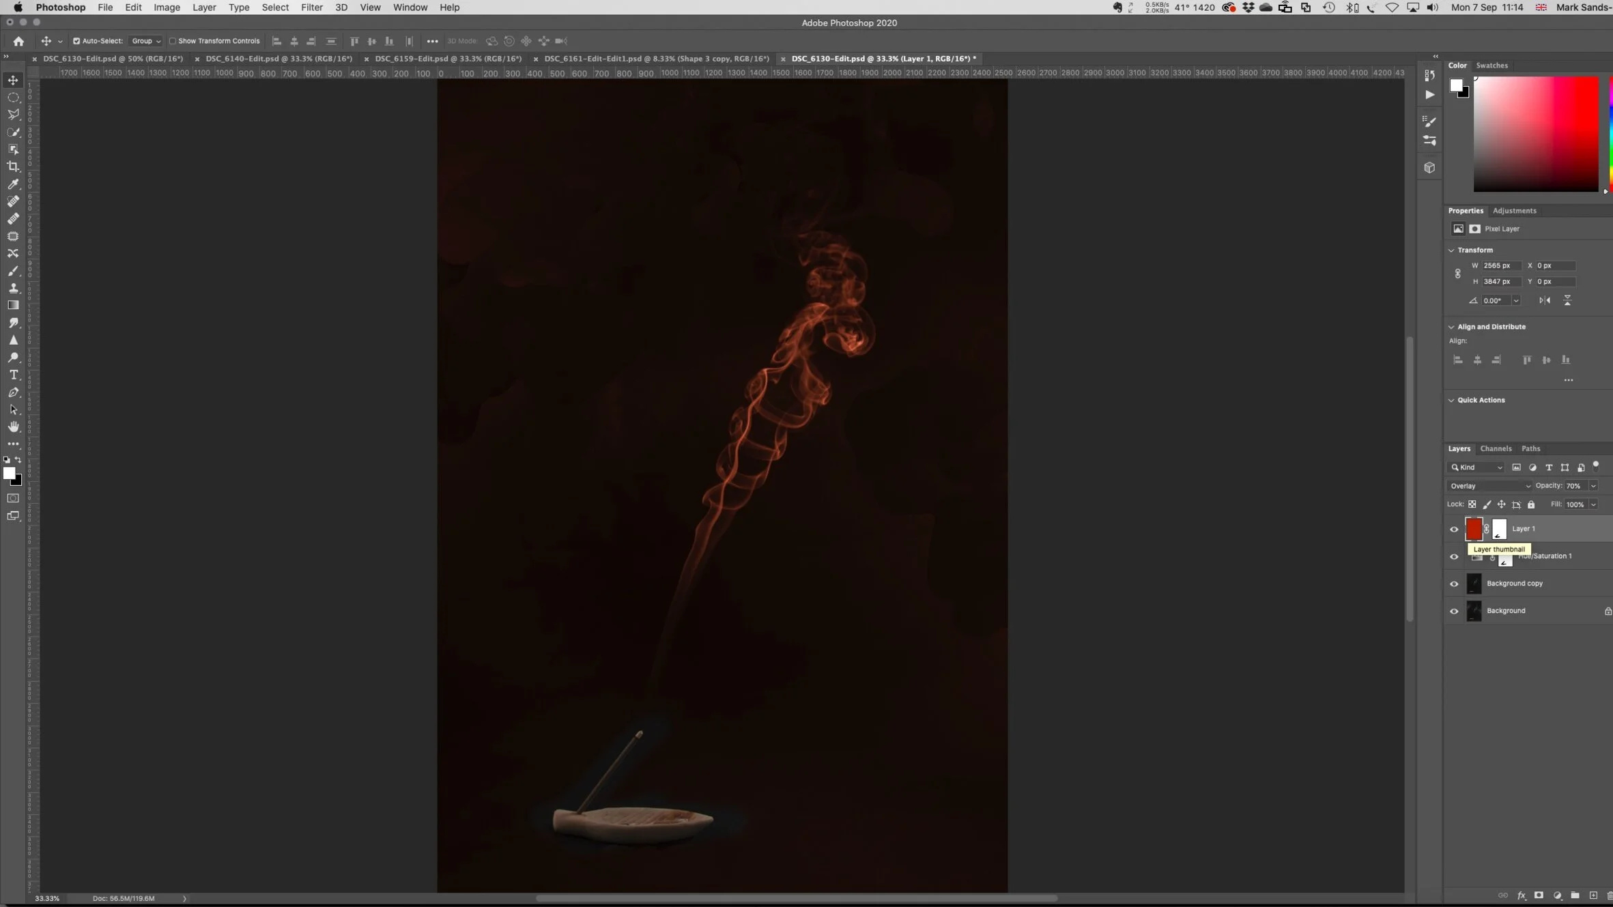
Task: Click the flip horizontal icon in Properties
Action: point(1545,300)
